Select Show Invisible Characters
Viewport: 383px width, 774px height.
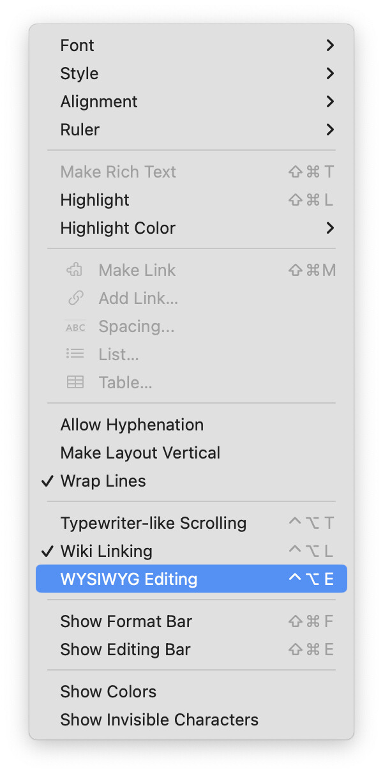pyautogui.click(x=191, y=720)
